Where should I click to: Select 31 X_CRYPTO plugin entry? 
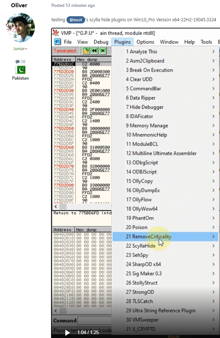(x=165, y=329)
